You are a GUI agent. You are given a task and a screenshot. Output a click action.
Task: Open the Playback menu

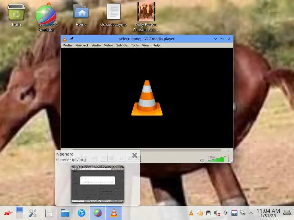click(82, 45)
